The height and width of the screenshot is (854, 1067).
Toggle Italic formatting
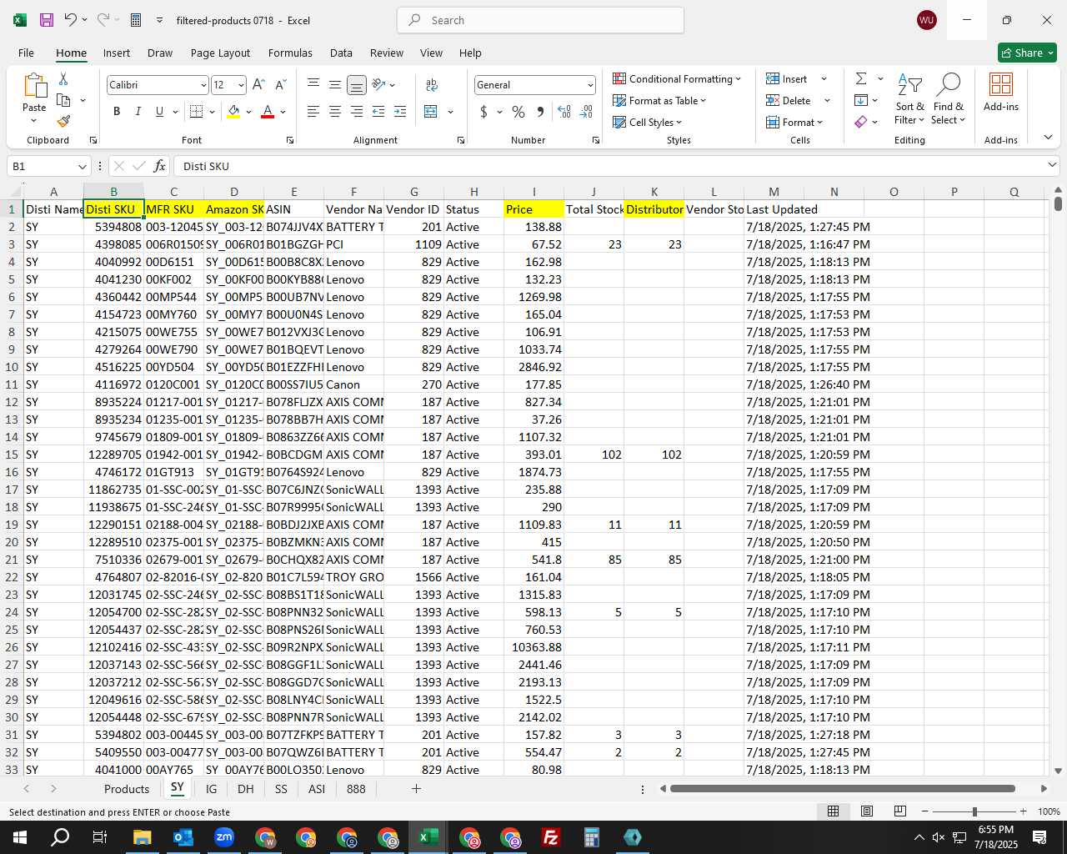[138, 111]
